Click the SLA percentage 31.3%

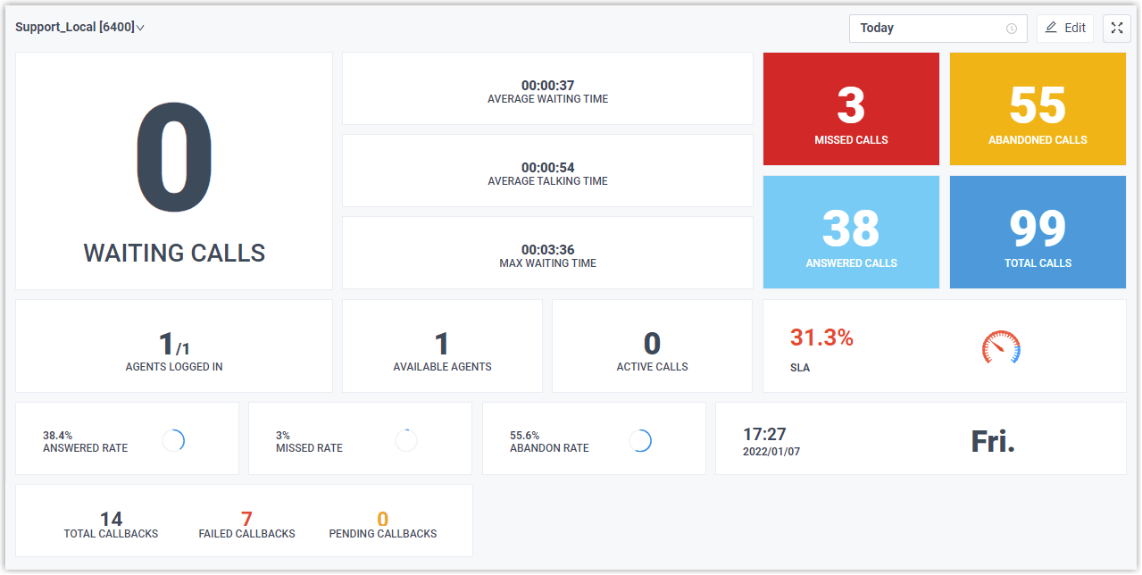[821, 337]
